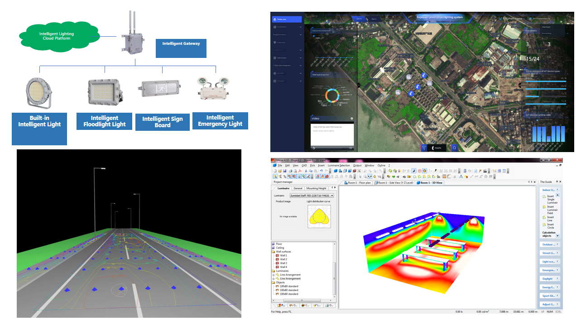This screenshot has width=576, height=320.
Task: Switch to the Alarm tab on dashboard
Action: pos(374,19)
